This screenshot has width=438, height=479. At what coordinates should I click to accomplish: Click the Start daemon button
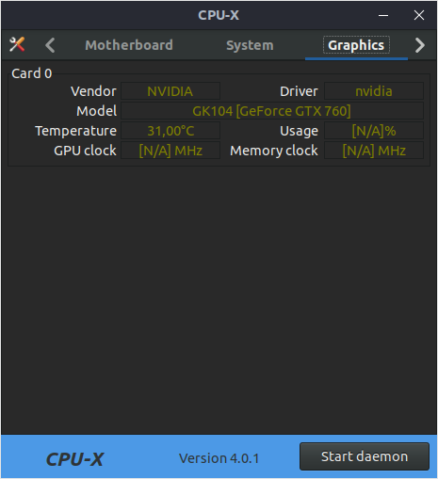click(x=365, y=456)
